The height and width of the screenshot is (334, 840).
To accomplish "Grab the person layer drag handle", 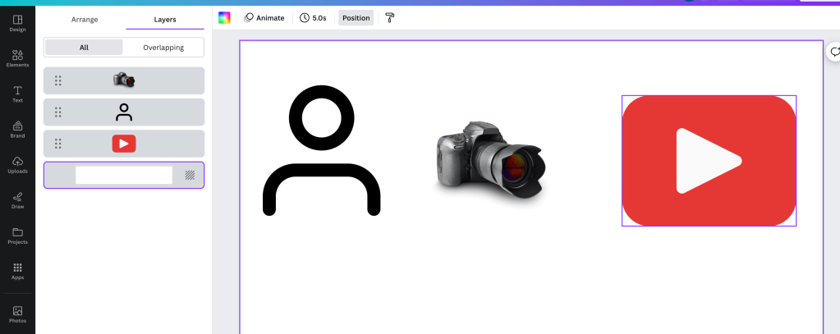I will [x=57, y=112].
